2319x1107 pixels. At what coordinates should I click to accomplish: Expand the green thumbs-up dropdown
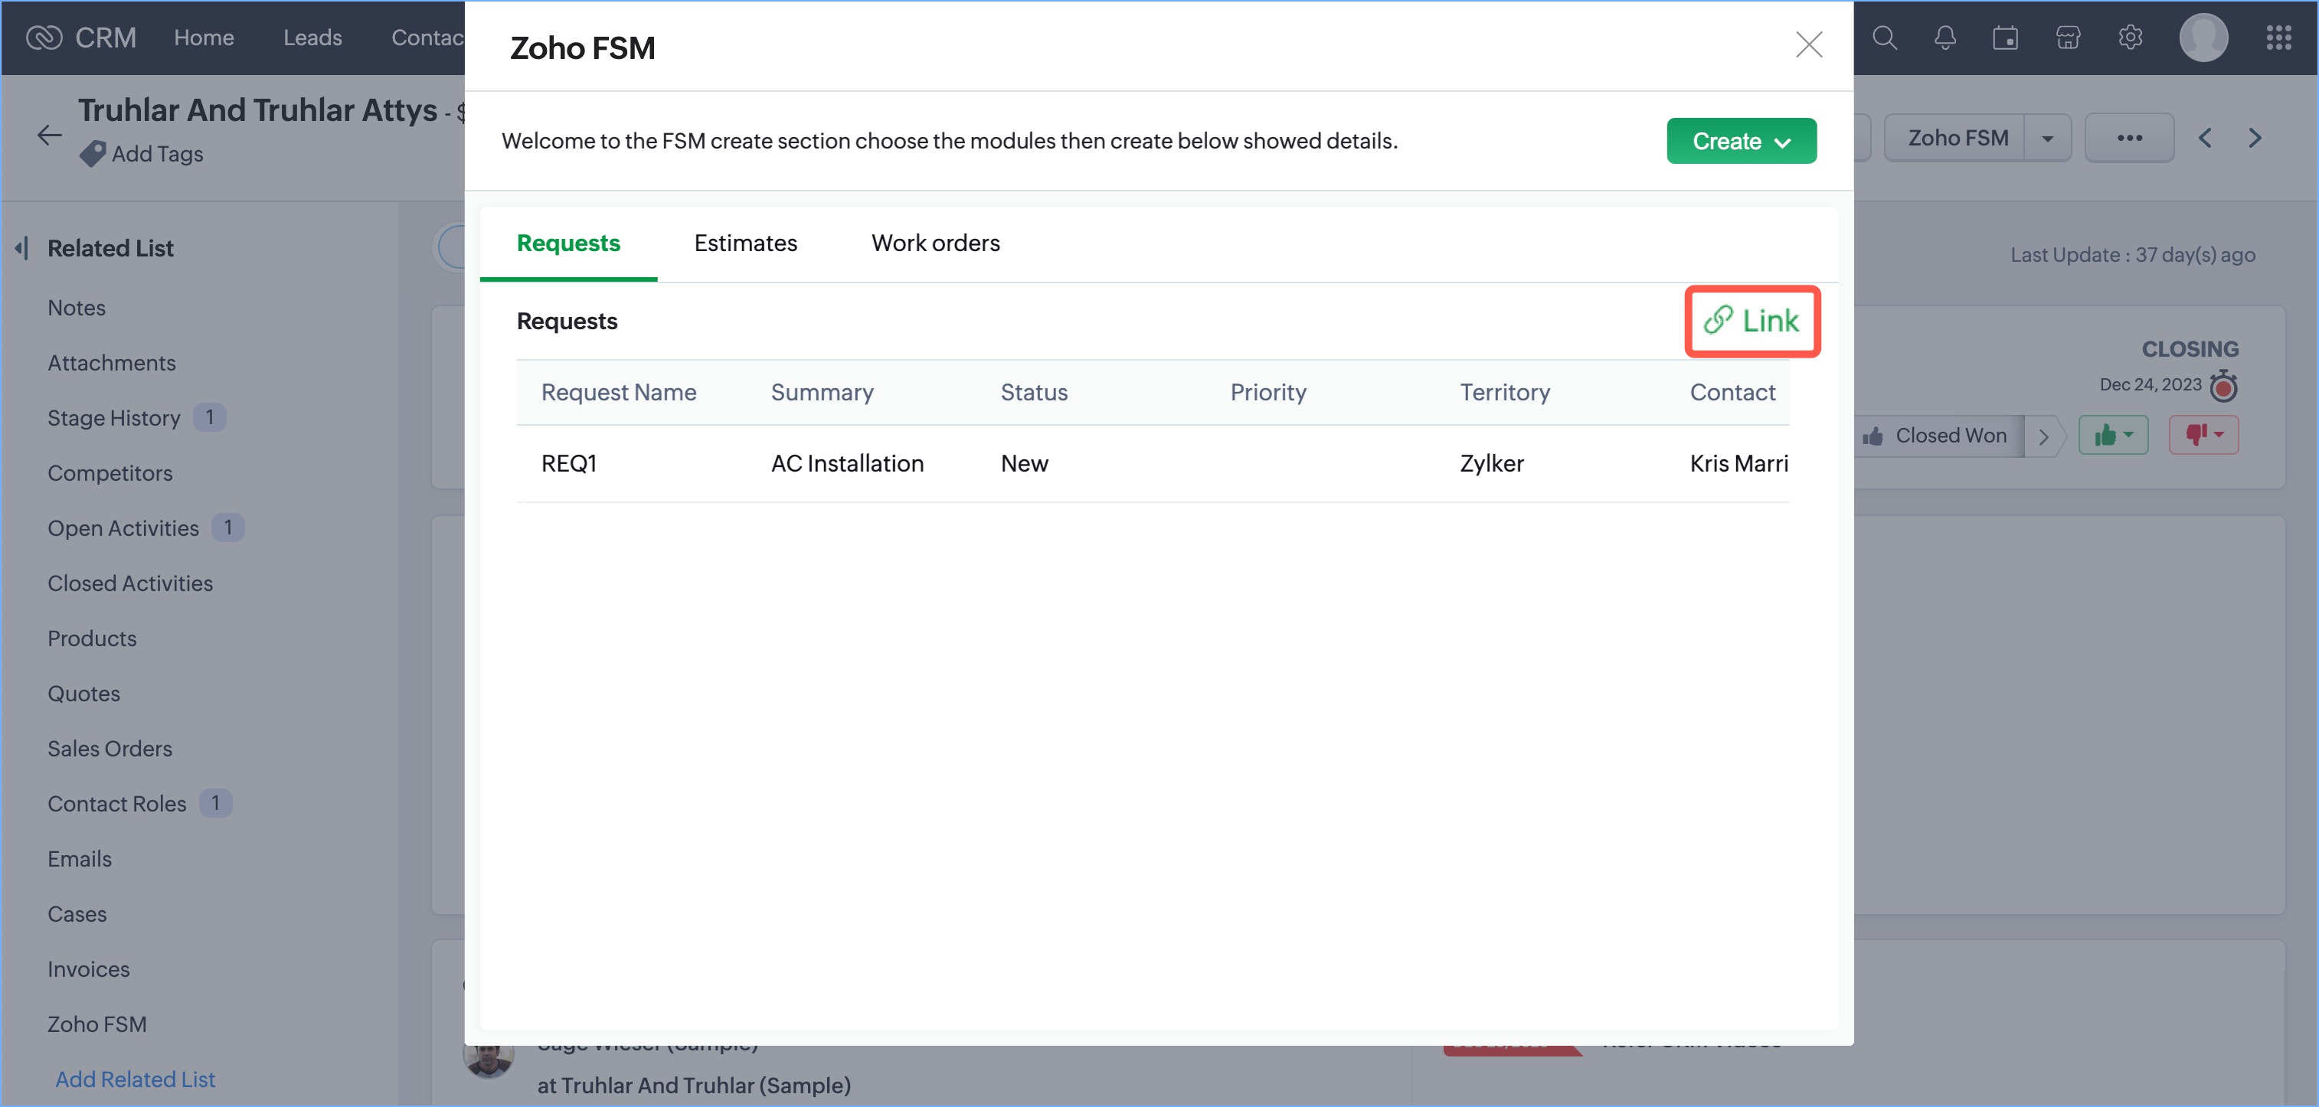[x=2113, y=436]
